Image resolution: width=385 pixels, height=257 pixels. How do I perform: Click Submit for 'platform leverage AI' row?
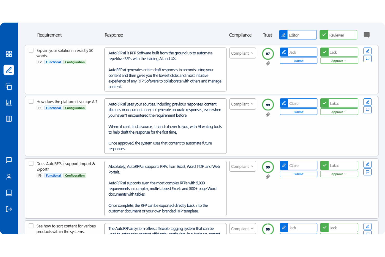pyautogui.click(x=298, y=112)
